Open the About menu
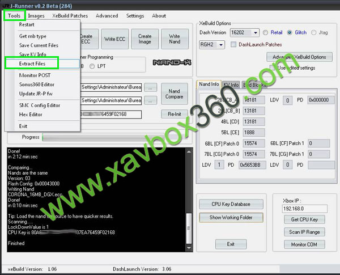Screen dimensions: 340x275 159,16
